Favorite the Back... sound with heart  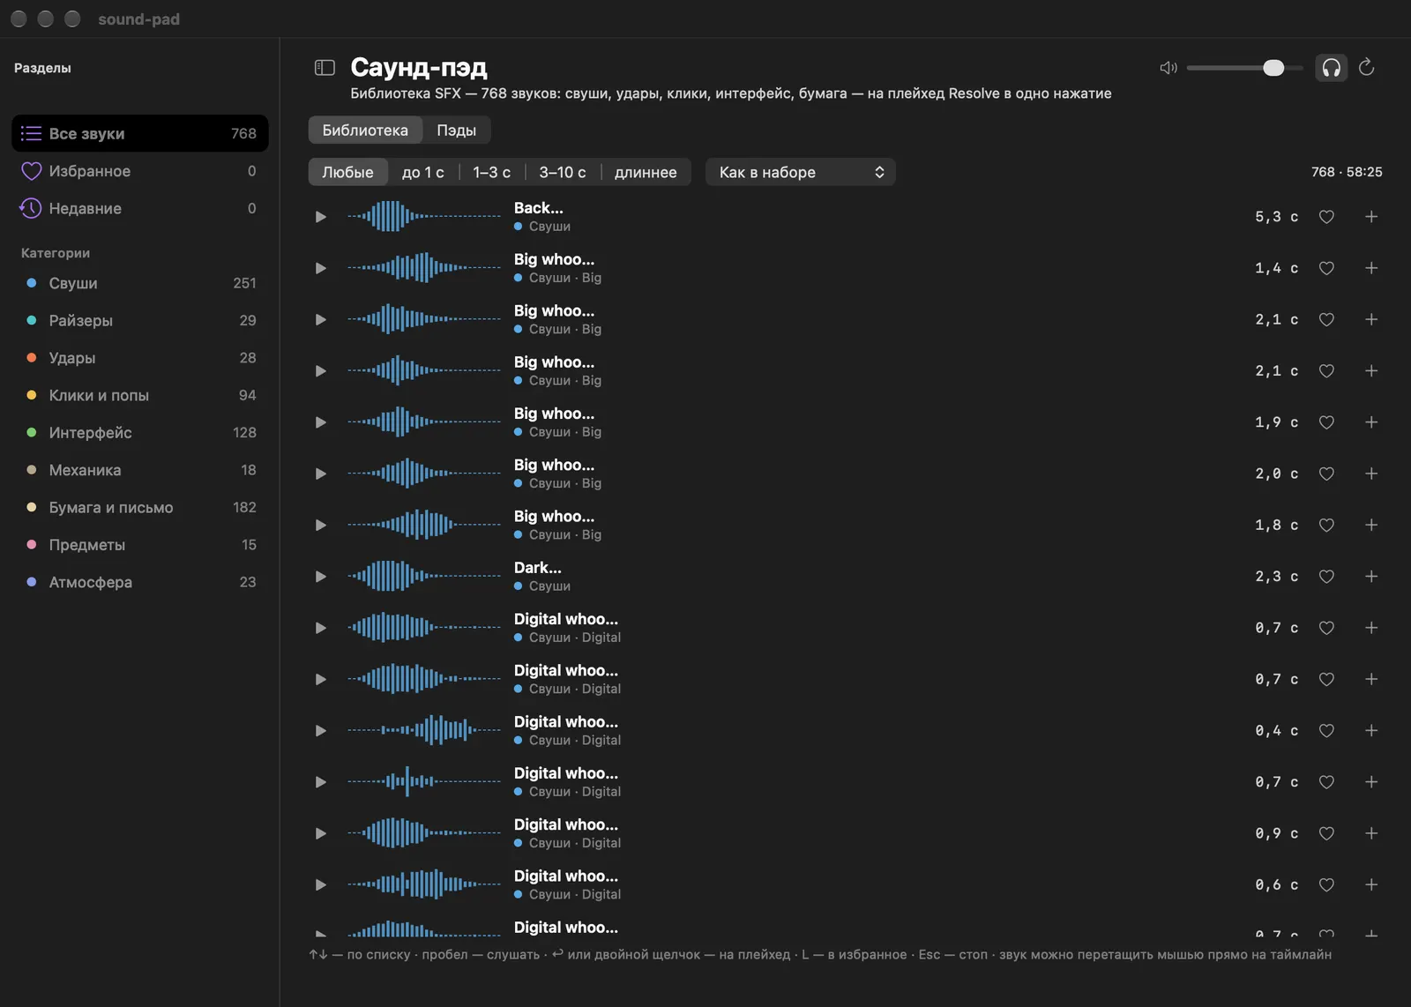pyautogui.click(x=1326, y=217)
